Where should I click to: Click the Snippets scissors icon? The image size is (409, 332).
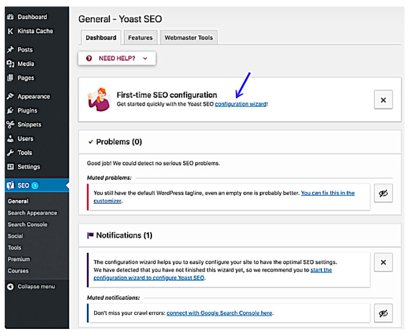(x=11, y=124)
